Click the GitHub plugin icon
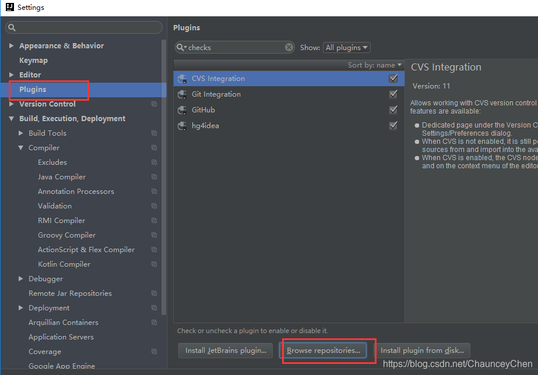Screen dimensions: 538x375 click(x=182, y=110)
